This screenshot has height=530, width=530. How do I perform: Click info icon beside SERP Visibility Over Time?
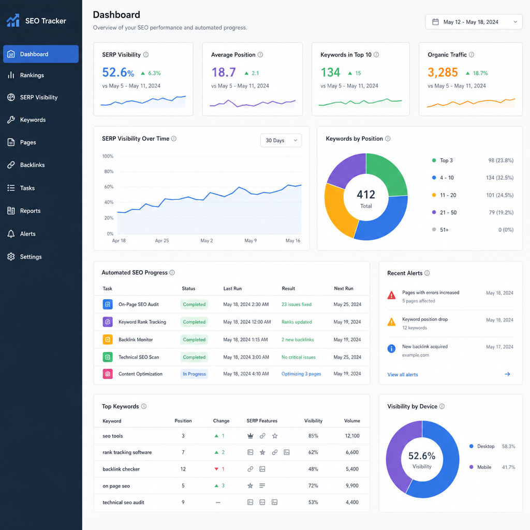tap(174, 139)
